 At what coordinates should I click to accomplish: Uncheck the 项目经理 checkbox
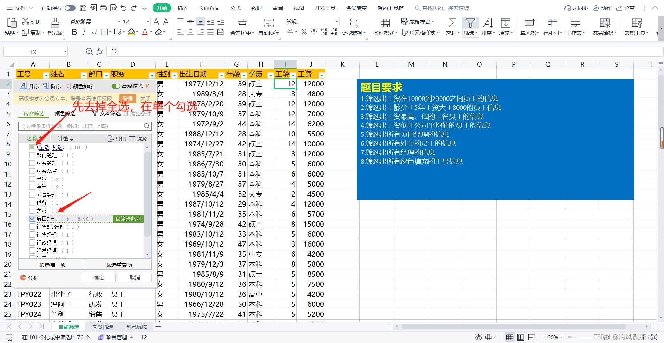(32, 219)
